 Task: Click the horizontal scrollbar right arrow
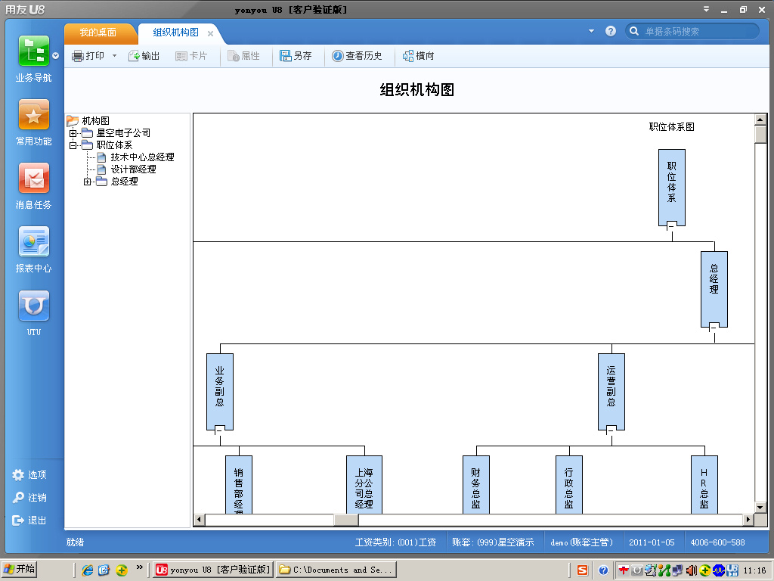[748, 520]
